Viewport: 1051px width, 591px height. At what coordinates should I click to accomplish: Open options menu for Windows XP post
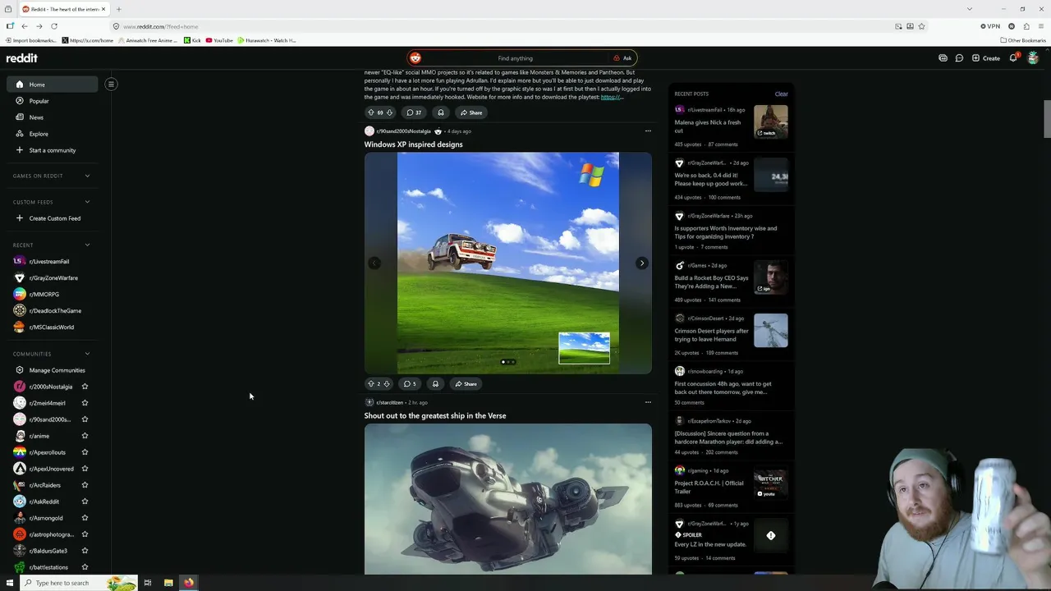(648, 131)
